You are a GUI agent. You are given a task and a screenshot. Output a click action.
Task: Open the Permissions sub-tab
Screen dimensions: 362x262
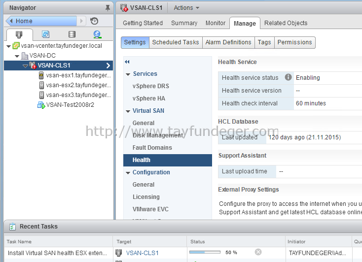(x=294, y=42)
